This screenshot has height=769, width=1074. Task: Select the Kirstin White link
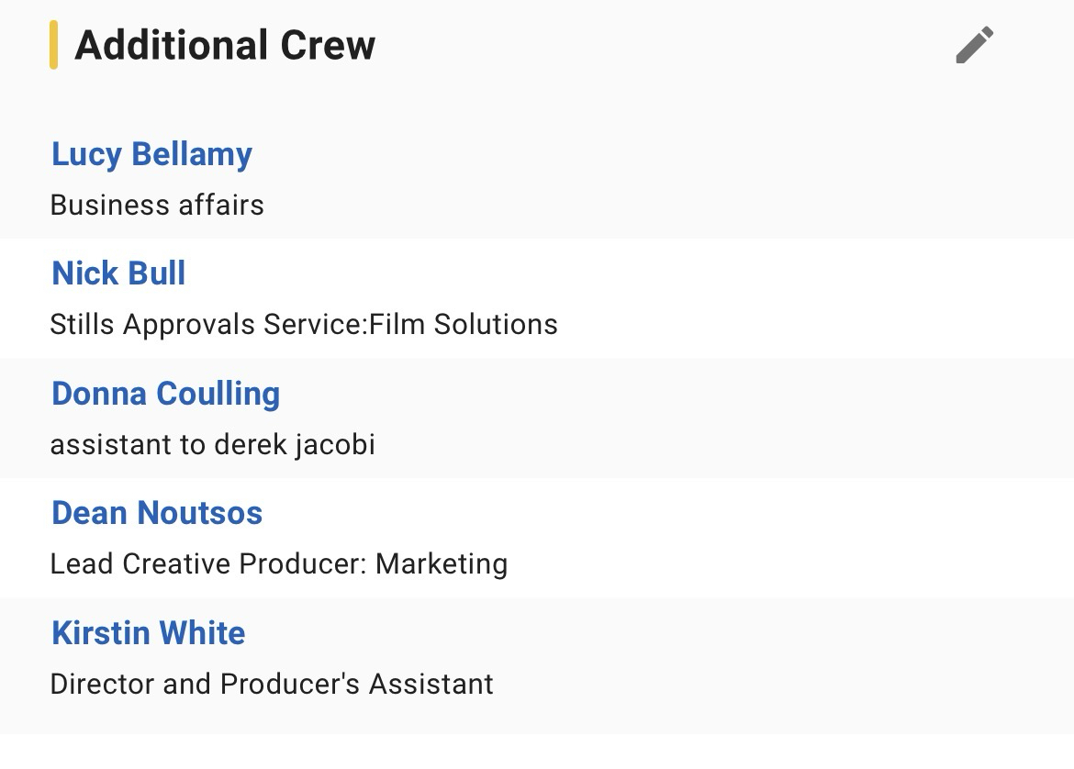pos(149,633)
